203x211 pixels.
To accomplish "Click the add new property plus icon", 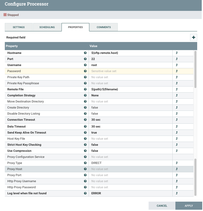I will (194, 37).
